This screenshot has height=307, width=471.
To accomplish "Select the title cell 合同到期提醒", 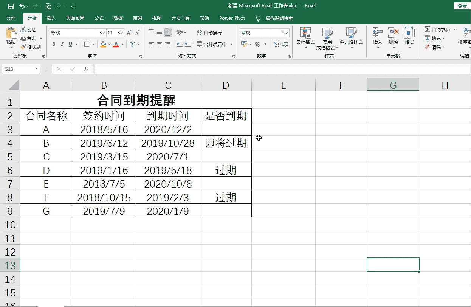I will point(136,100).
